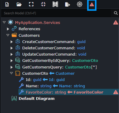Click the globe icon beside MyApplication.Services

11,22
